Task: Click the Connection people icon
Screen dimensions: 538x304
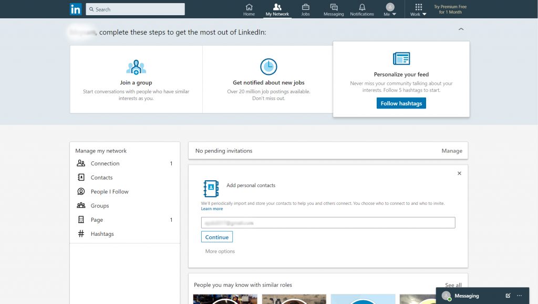Action: point(81,164)
